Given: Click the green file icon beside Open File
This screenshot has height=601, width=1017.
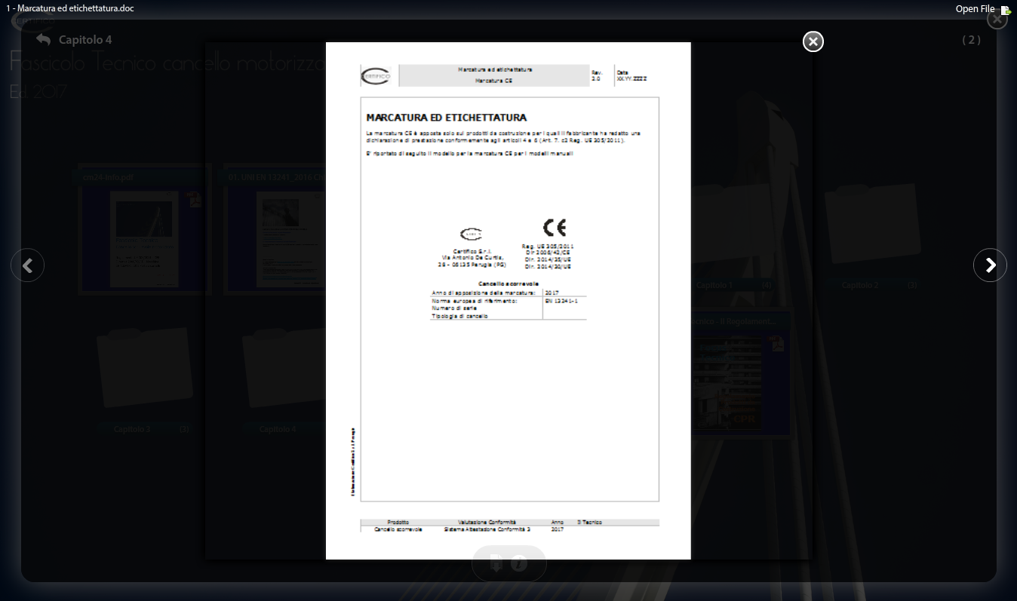Looking at the screenshot, I should click(x=1006, y=10).
